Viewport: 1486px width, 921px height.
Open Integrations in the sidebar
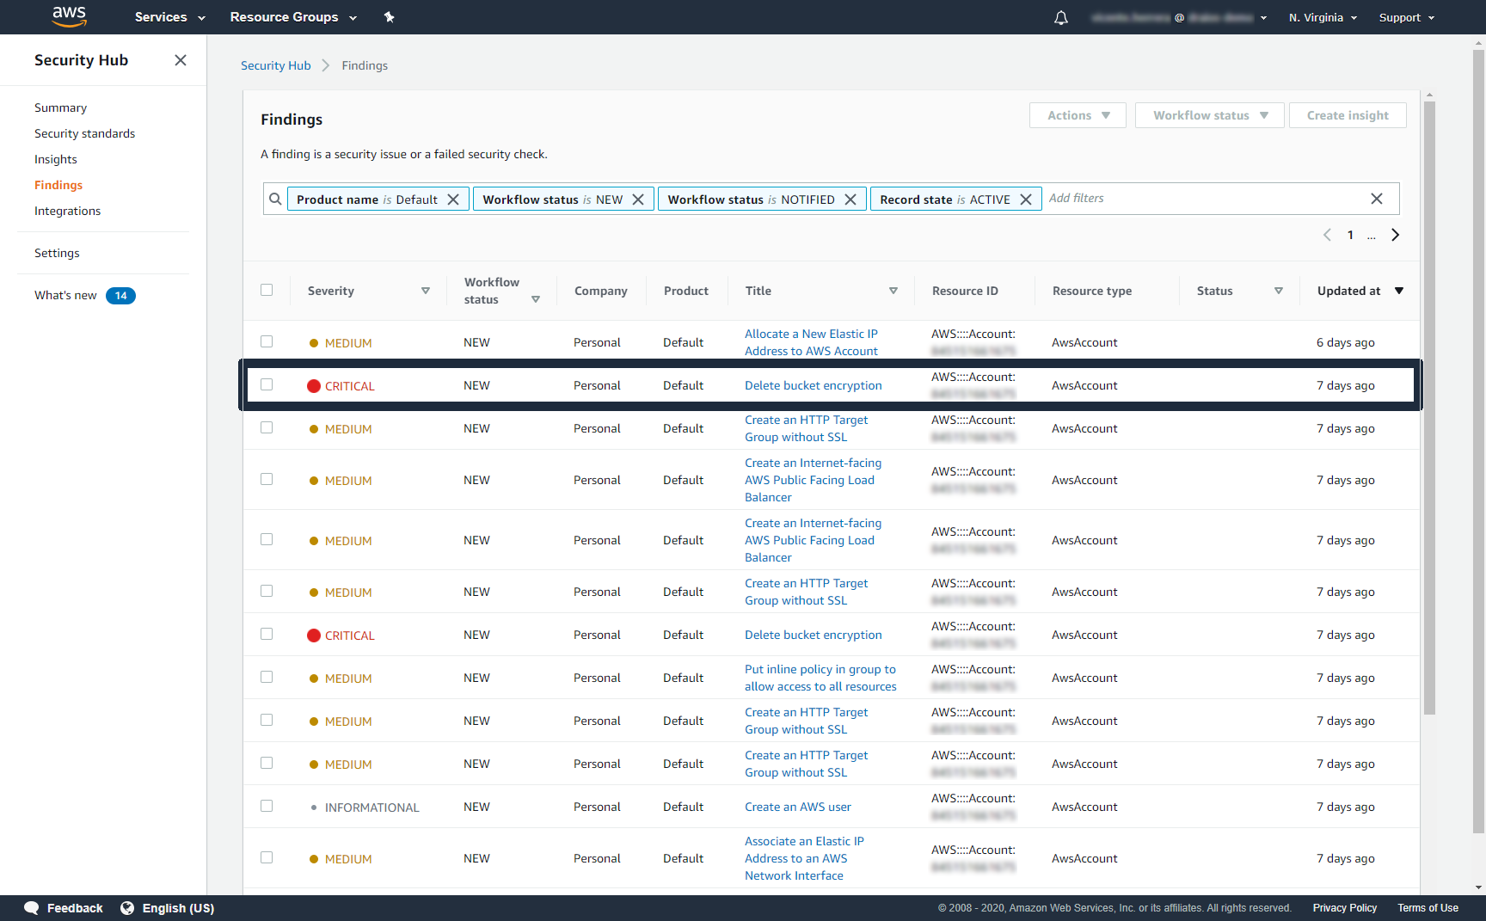pyautogui.click(x=67, y=211)
